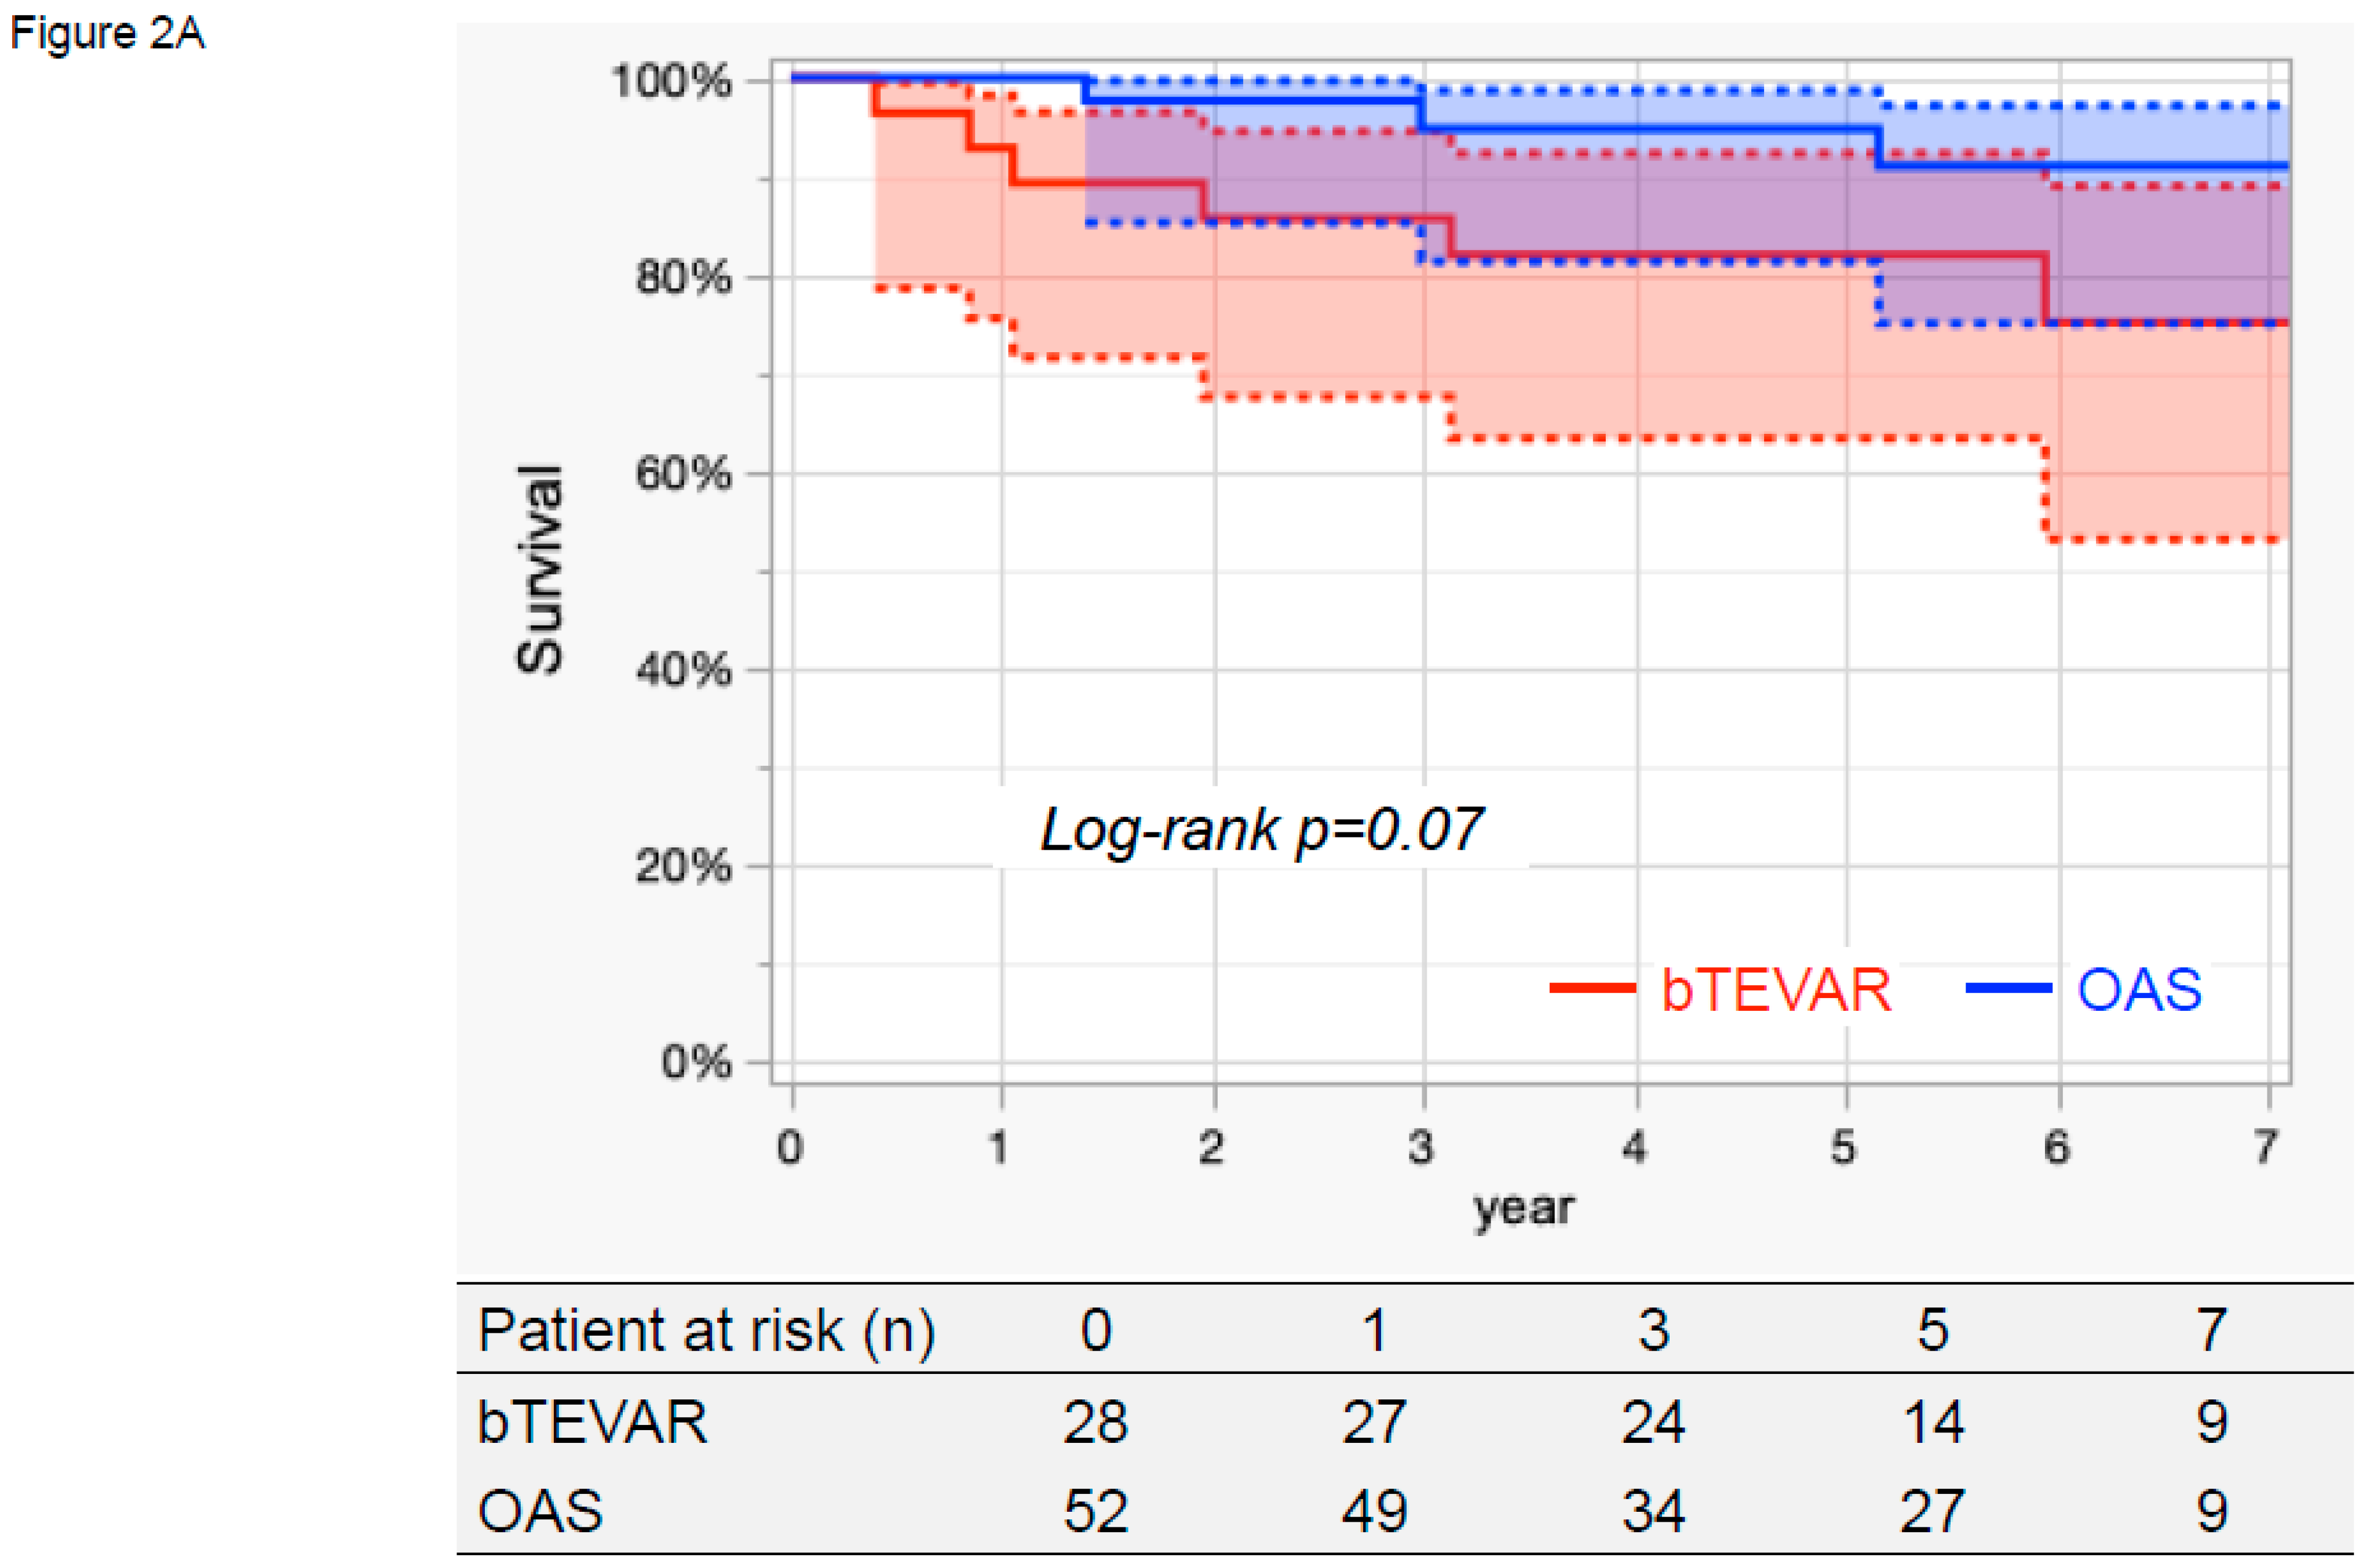Click the 0% y-axis tick label
The width and height of the screenshot is (2370, 1568).
click(x=696, y=1062)
